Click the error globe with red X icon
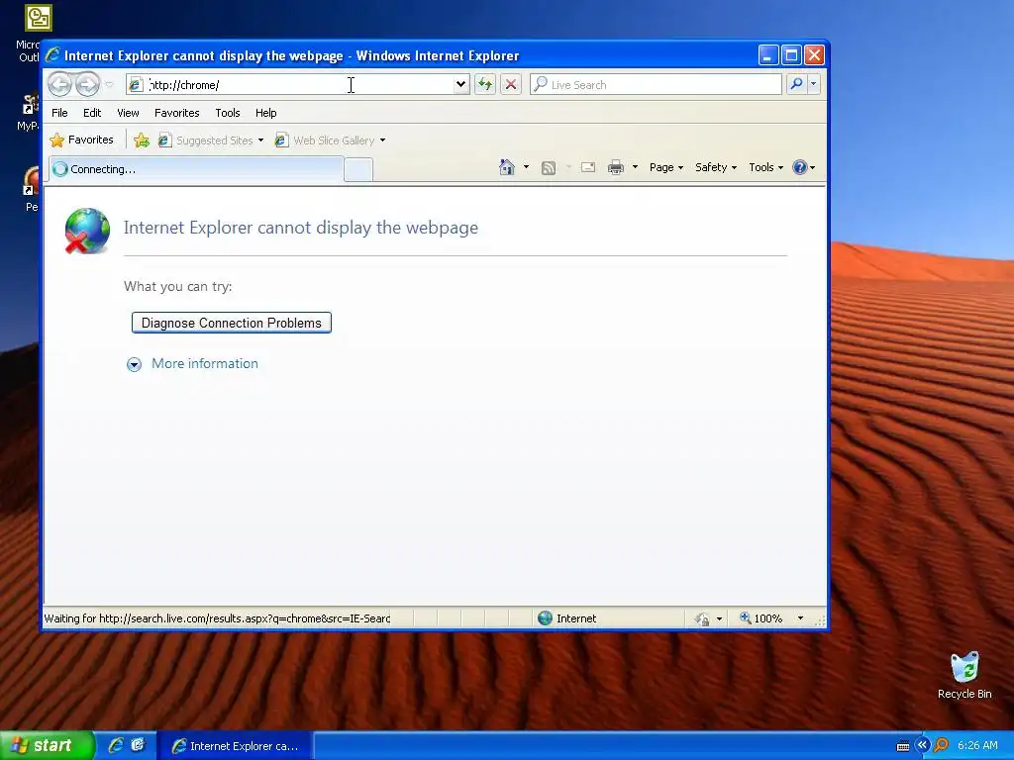The width and height of the screenshot is (1014, 760). (x=87, y=231)
